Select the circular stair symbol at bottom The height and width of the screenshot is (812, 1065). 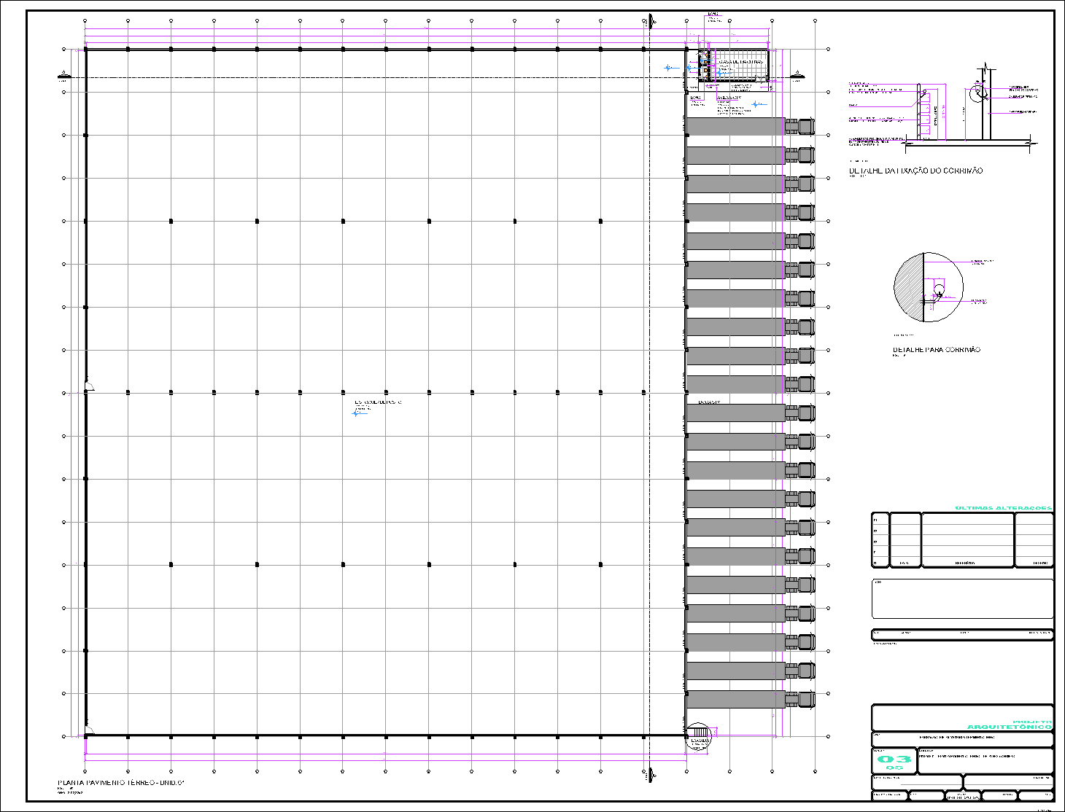(698, 732)
